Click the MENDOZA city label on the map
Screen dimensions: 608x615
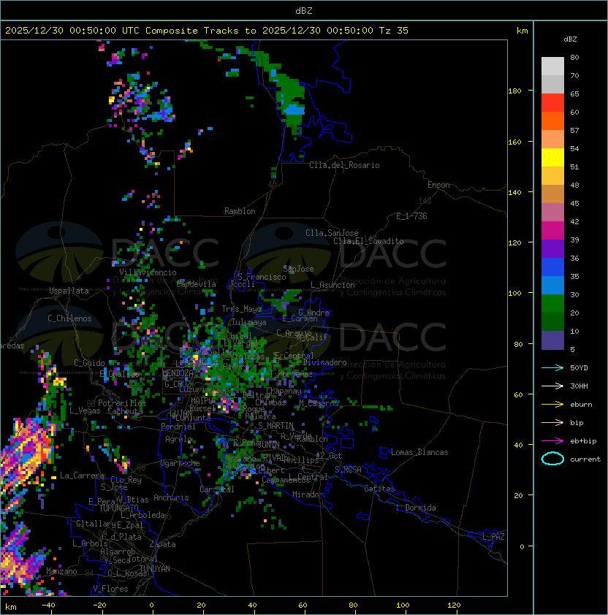coord(178,373)
